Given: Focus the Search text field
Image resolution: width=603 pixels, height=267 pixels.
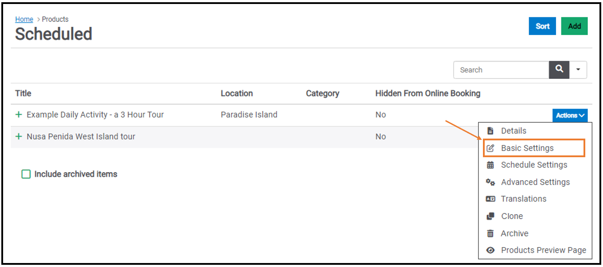Looking at the screenshot, I should [x=501, y=70].
